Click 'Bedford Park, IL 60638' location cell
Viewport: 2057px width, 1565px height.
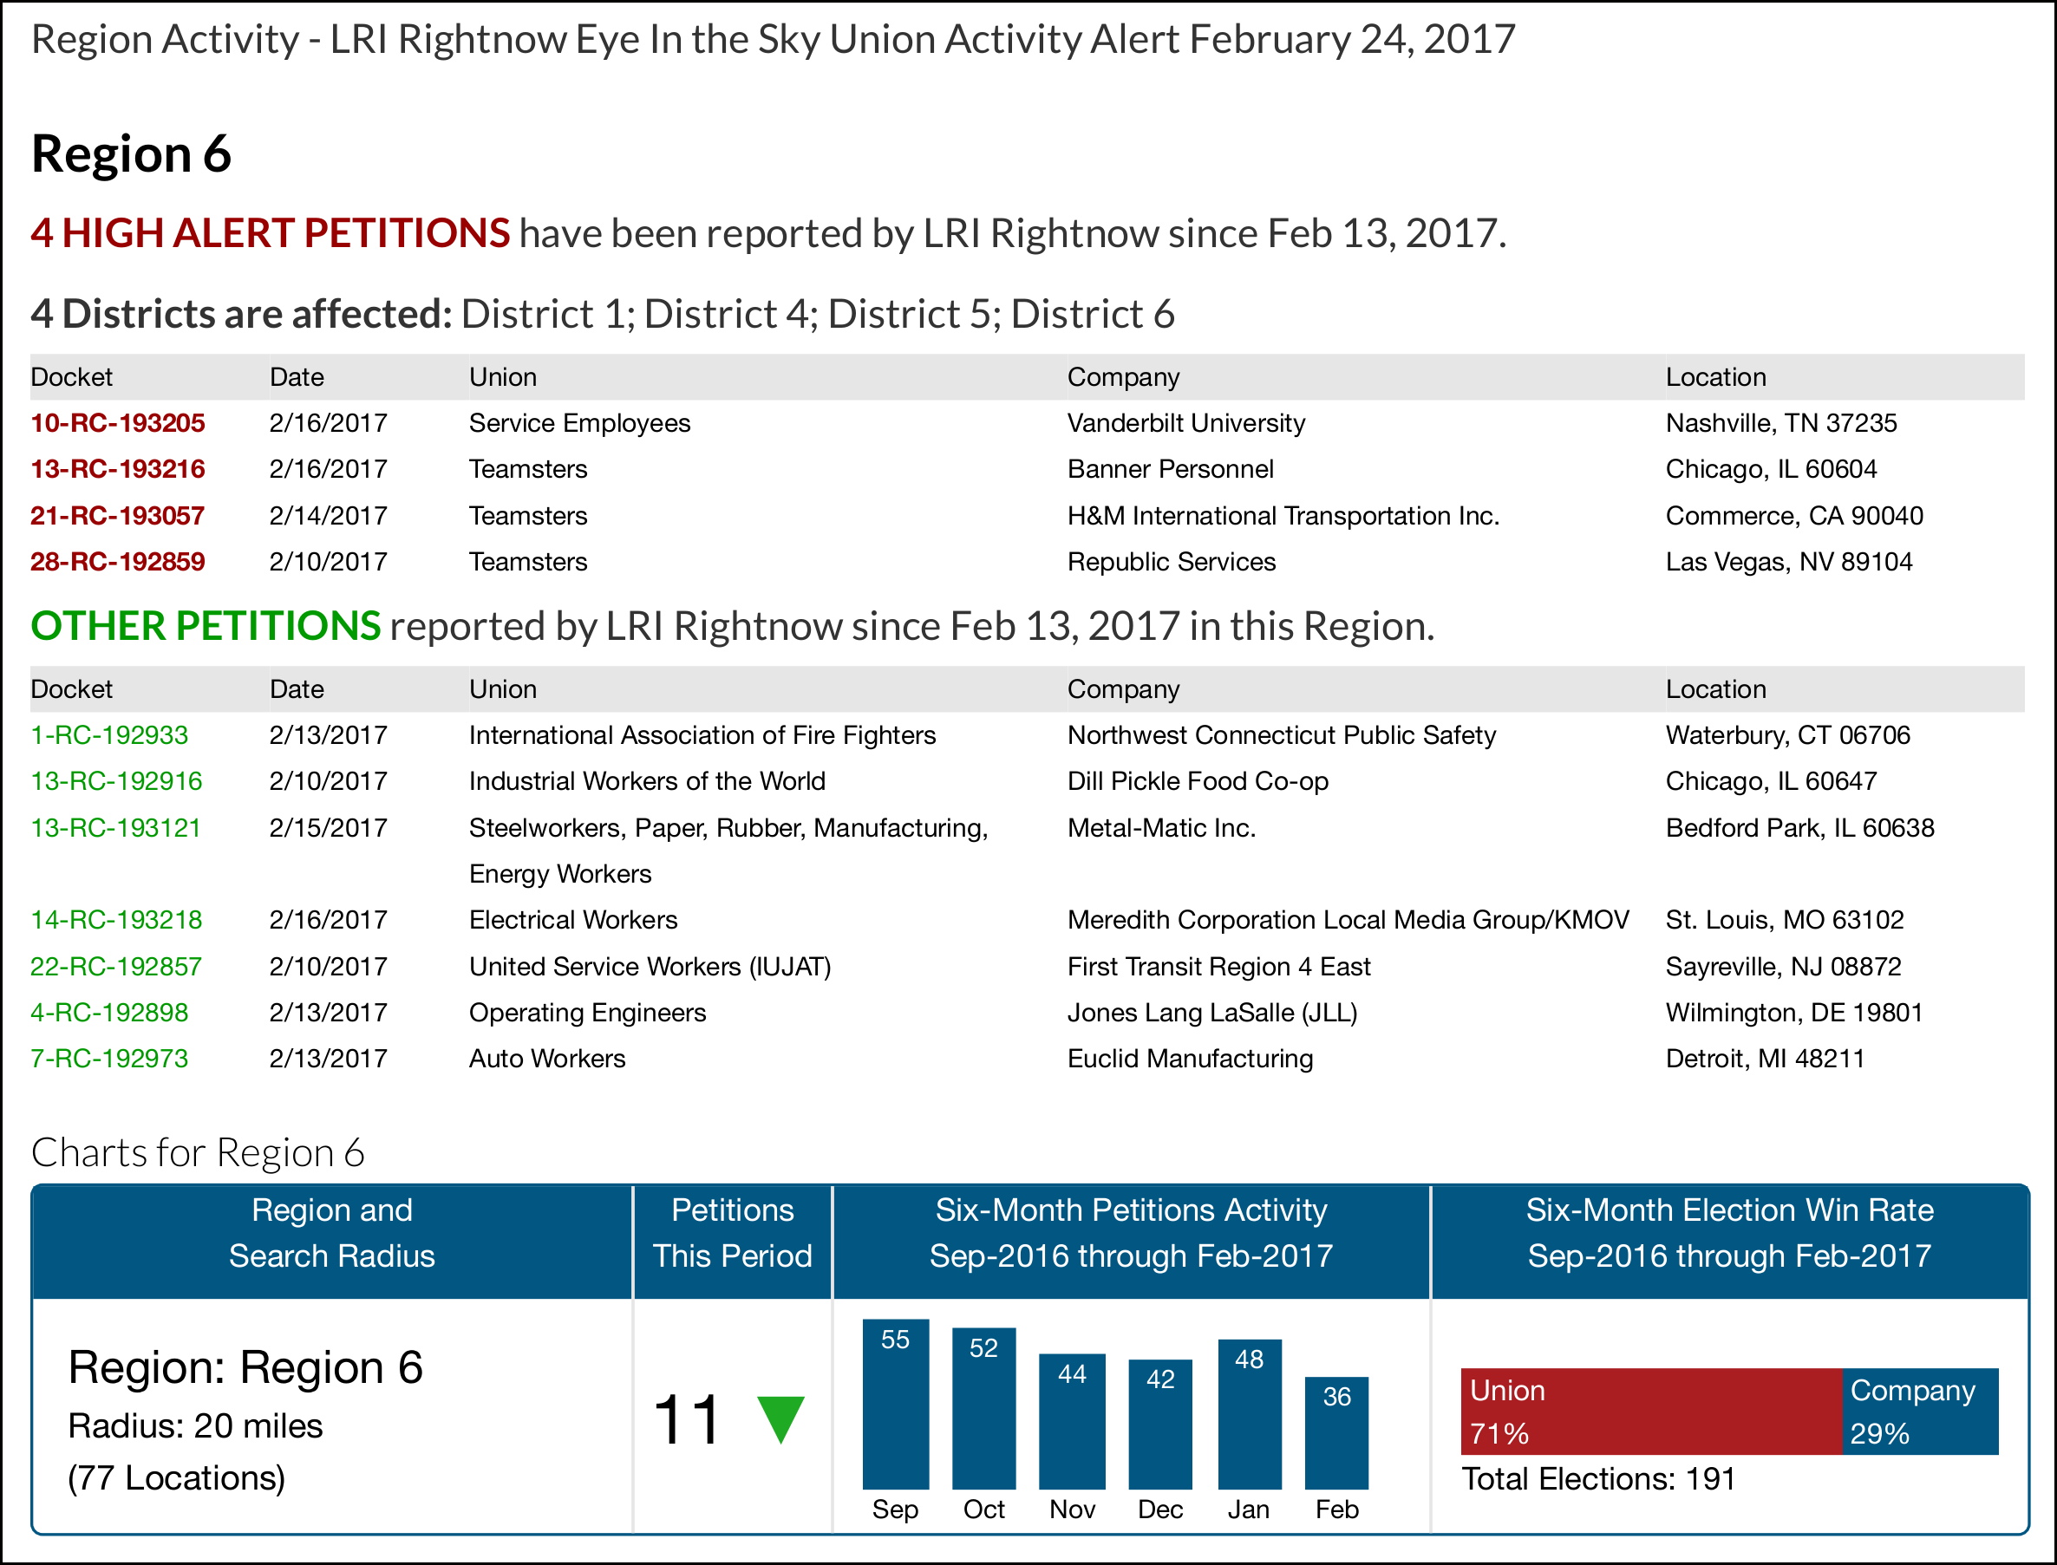(1800, 827)
